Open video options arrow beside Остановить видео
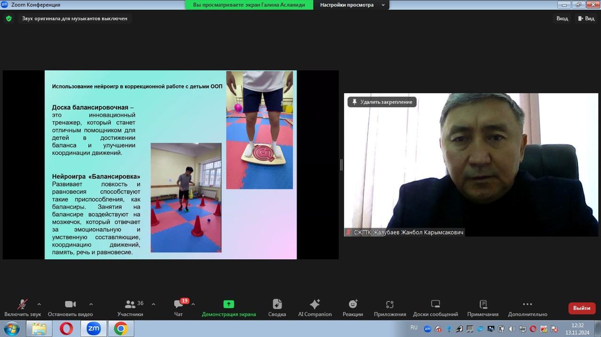The width and height of the screenshot is (601, 337). click(x=91, y=304)
